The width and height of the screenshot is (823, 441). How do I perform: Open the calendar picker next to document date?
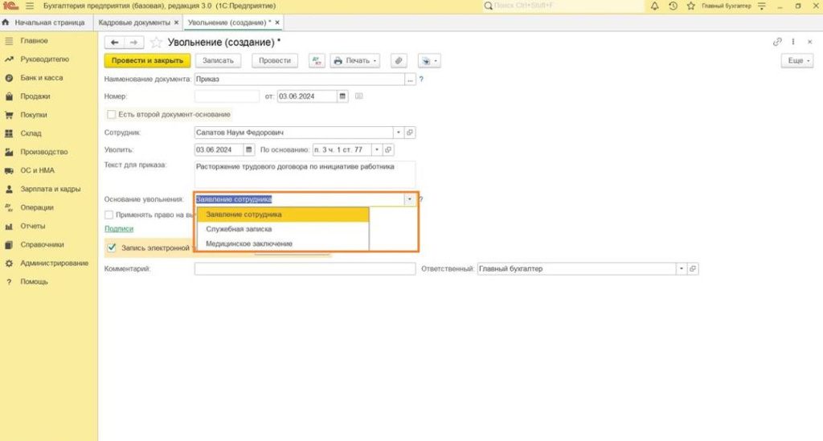(x=343, y=96)
